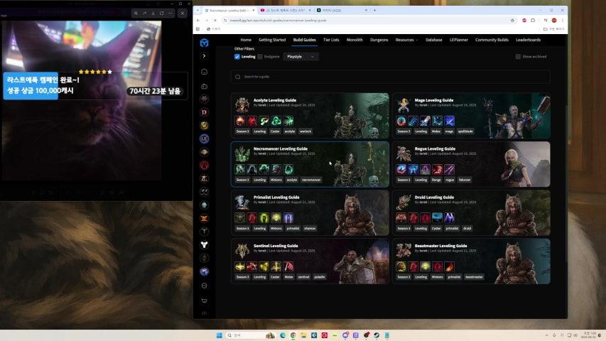Uncheck the Leveling filter checkbox

[x=237, y=56]
